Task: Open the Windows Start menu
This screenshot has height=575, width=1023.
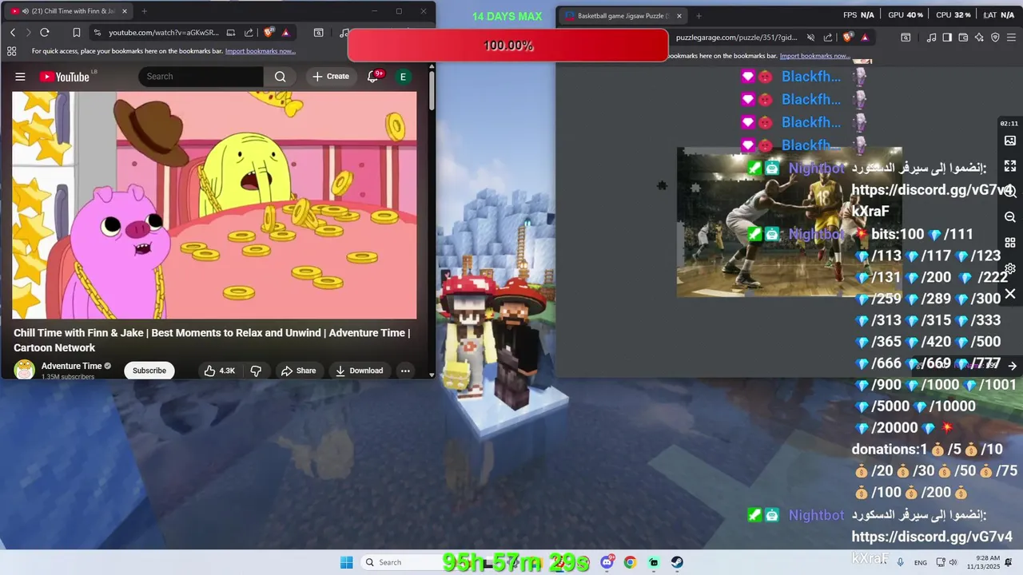Action: coord(346,562)
